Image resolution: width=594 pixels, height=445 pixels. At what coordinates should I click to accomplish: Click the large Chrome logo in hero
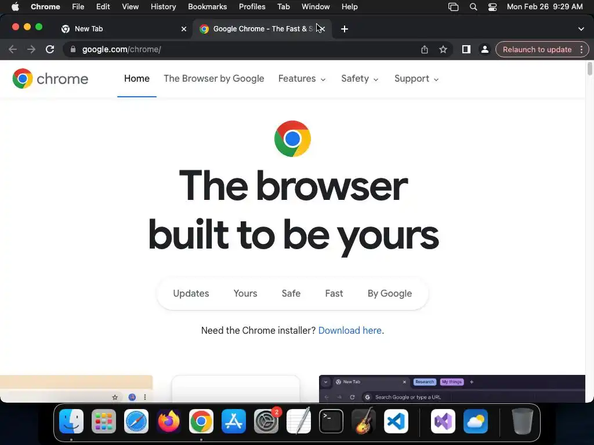coord(292,139)
